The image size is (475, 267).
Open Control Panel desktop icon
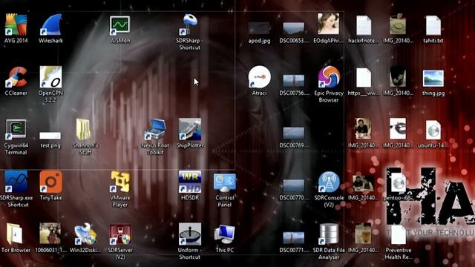click(225, 182)
